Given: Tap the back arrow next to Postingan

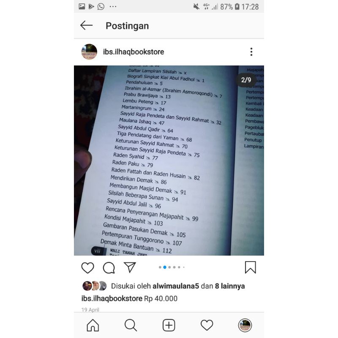Looking at the screenshot, I should point(87,25).
